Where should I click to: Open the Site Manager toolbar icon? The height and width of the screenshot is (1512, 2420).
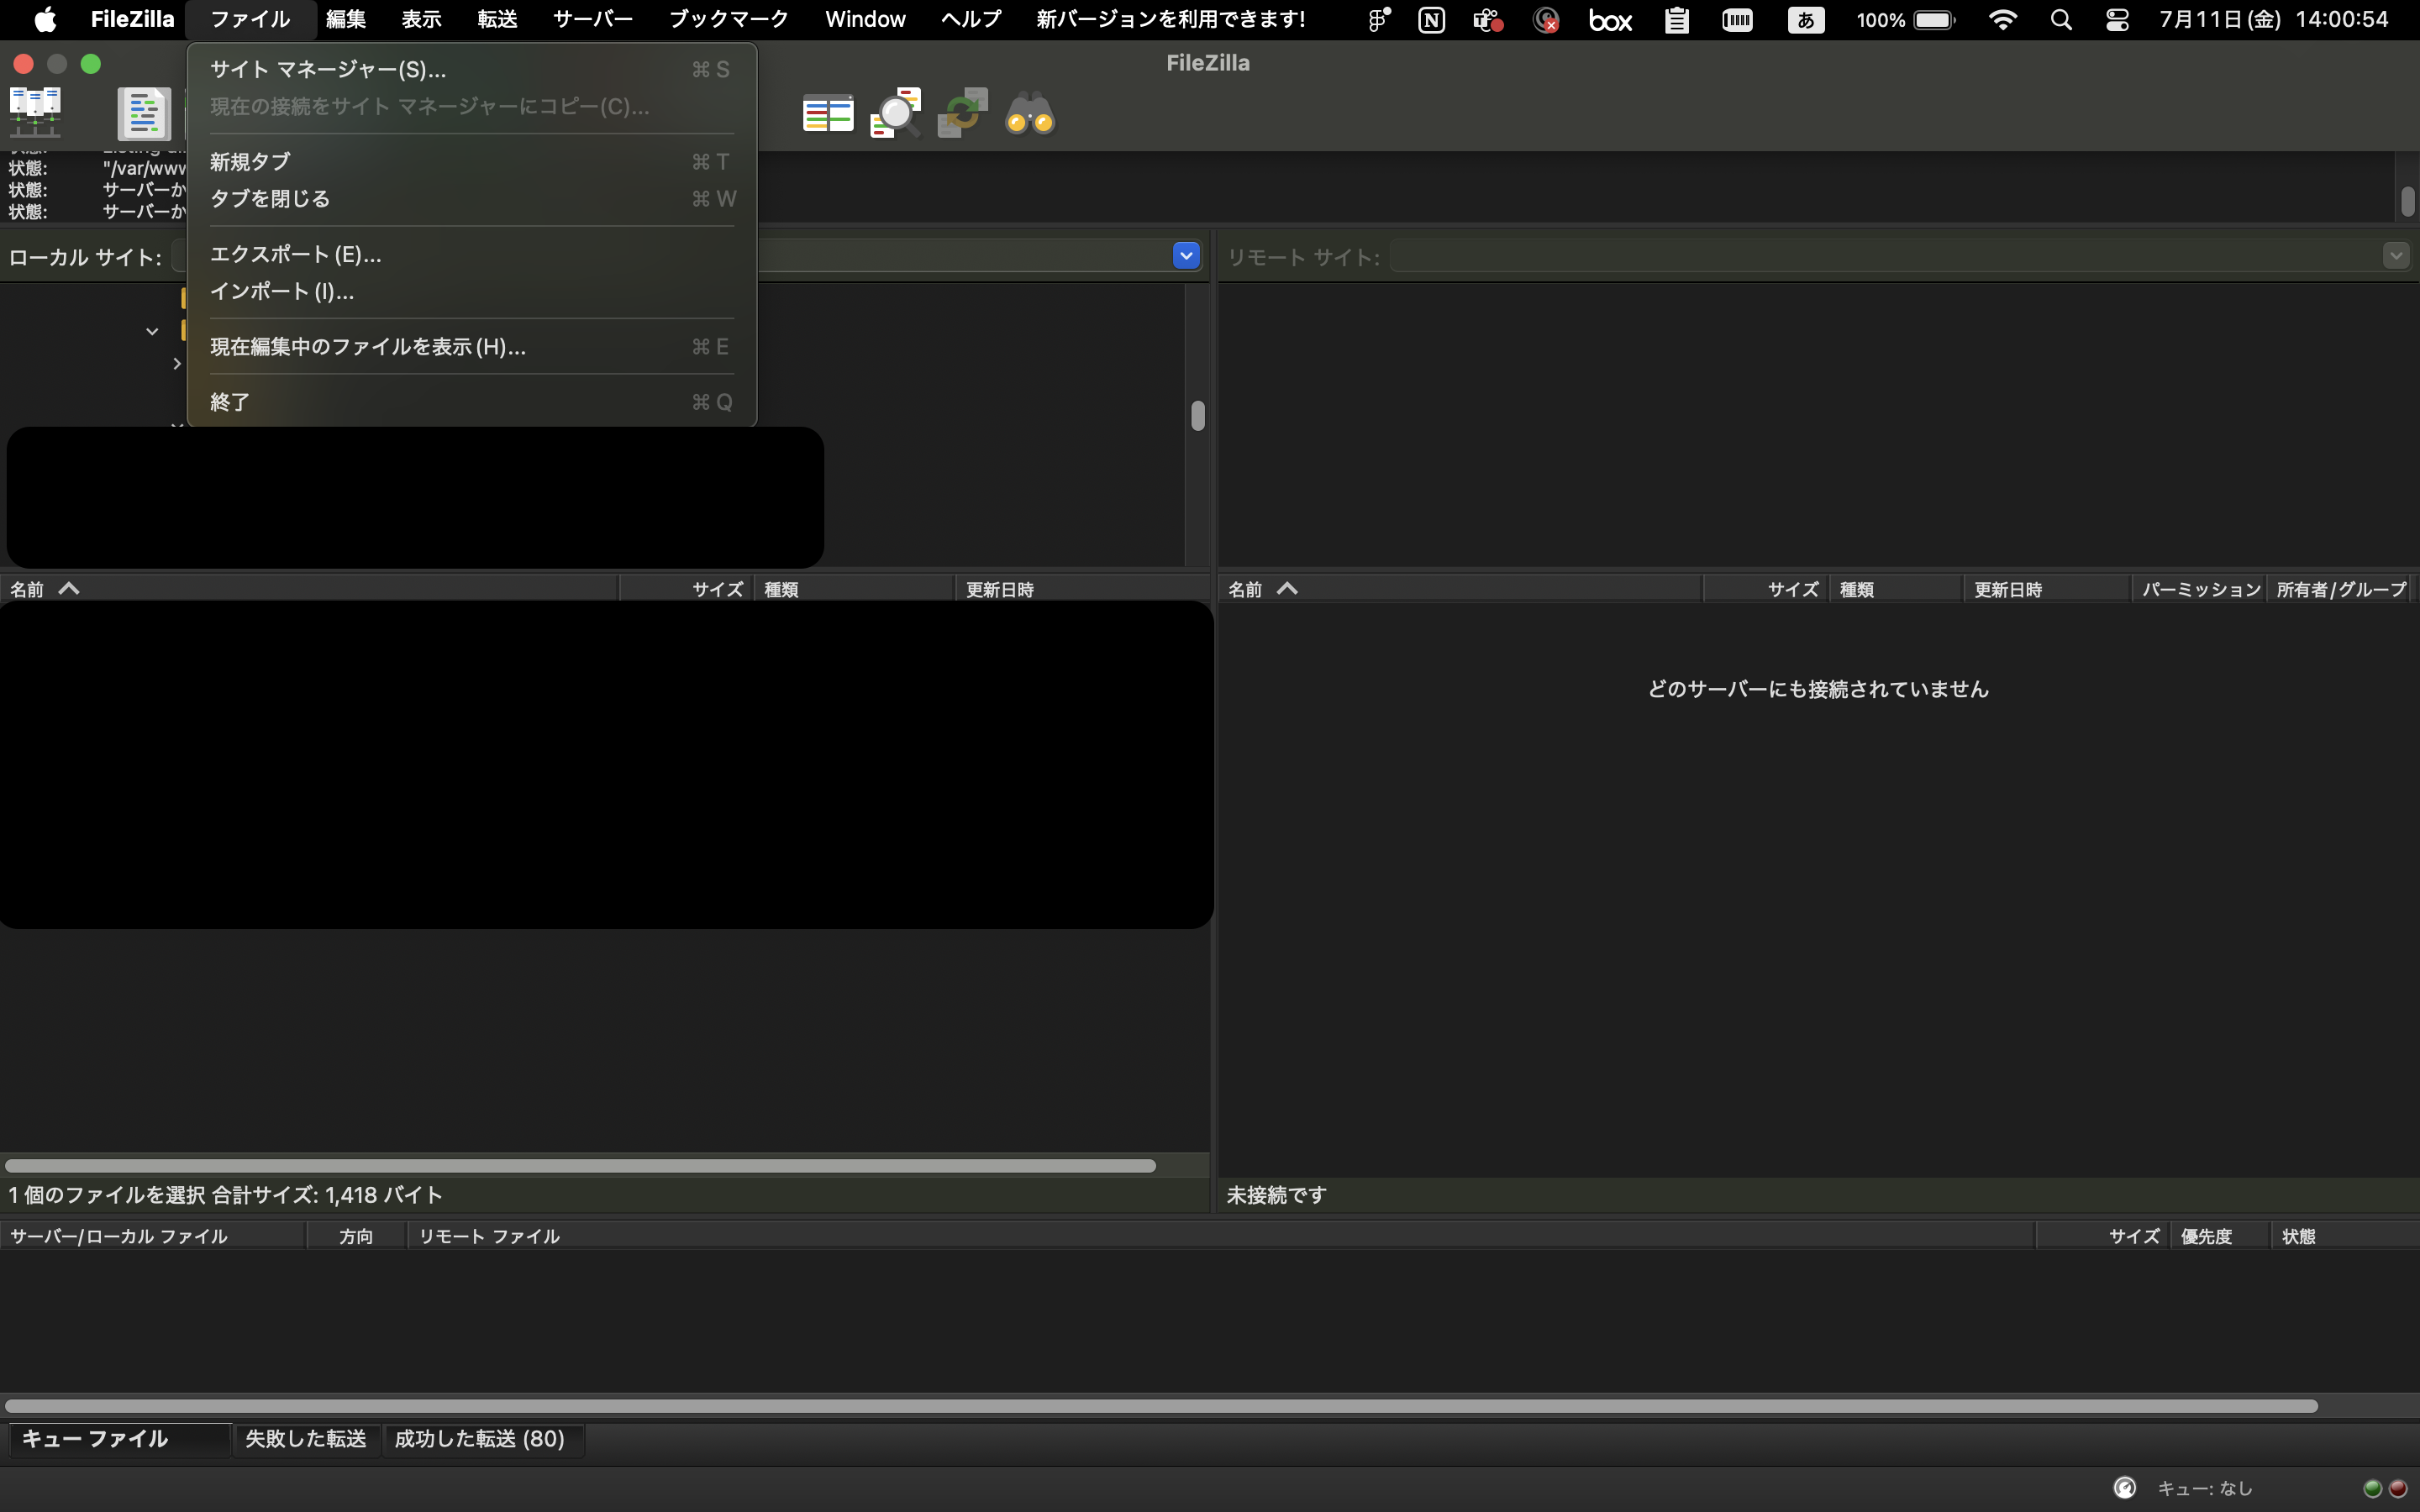(35, 112)
